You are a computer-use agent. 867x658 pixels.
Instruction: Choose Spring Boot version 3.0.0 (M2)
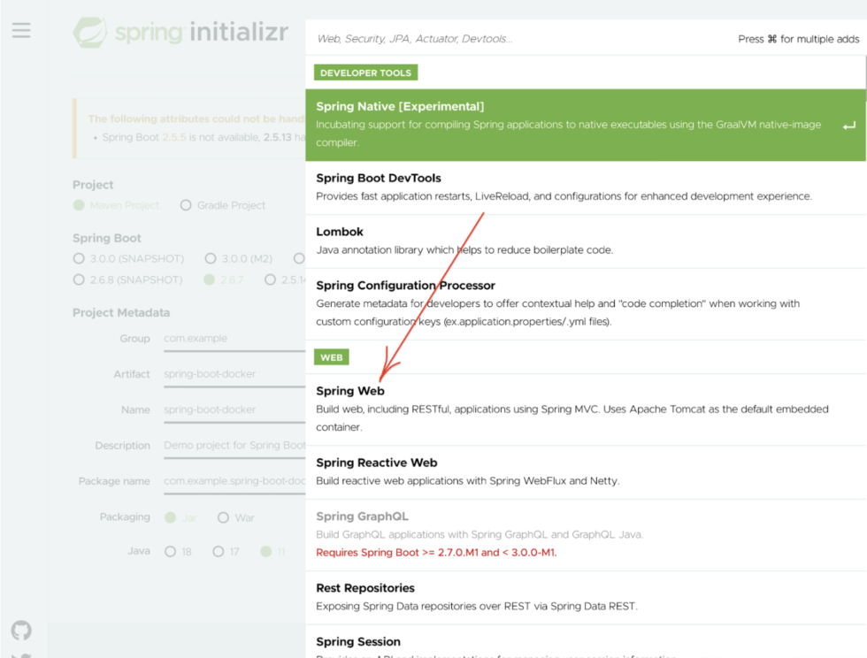click(x=211, y=258)
